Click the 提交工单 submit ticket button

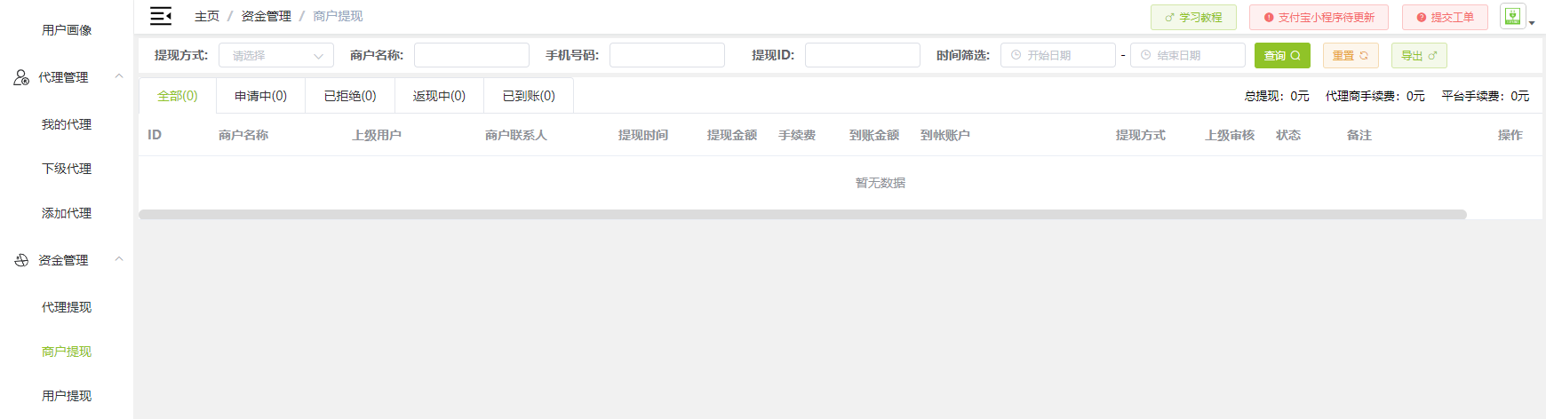(1445, 17)
